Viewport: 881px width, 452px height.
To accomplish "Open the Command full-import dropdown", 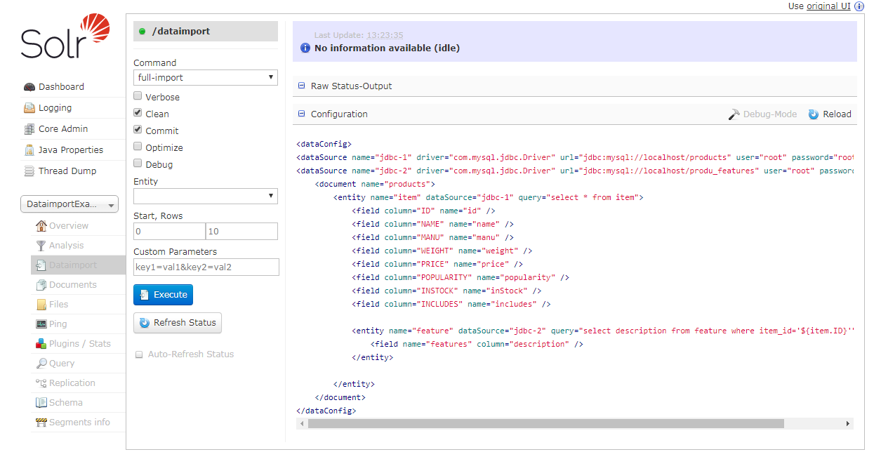I will pos(206,77).
